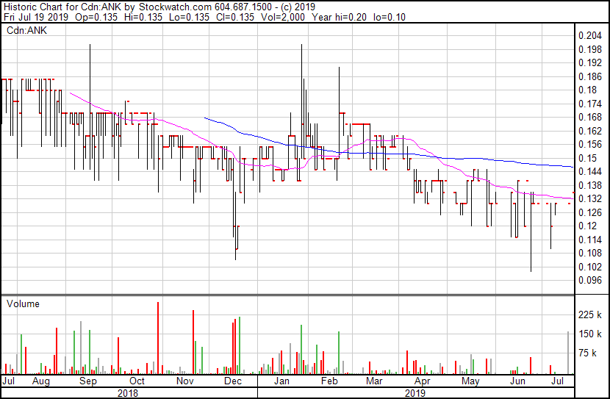Viewport: 610px width, 399px height.
Task: Click the 0.204 price axis label
Action: [x=589, y=36]
